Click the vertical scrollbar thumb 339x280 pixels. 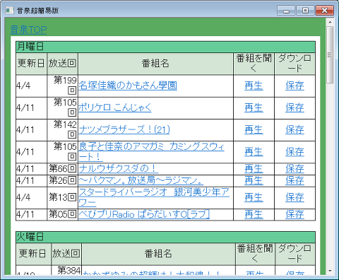[x=330, y=55]
